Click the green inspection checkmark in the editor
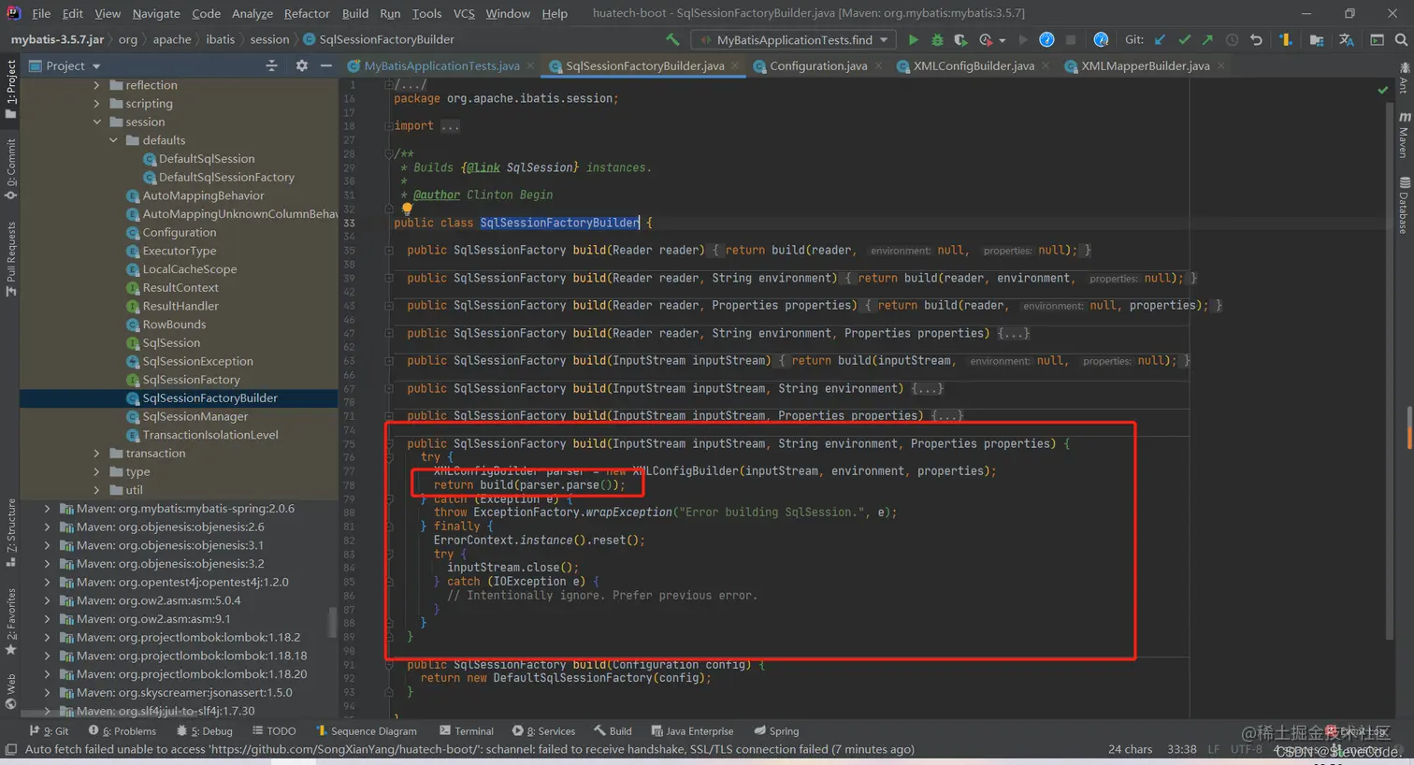This screenshot has height=765, width=1414. point(1382,90)
